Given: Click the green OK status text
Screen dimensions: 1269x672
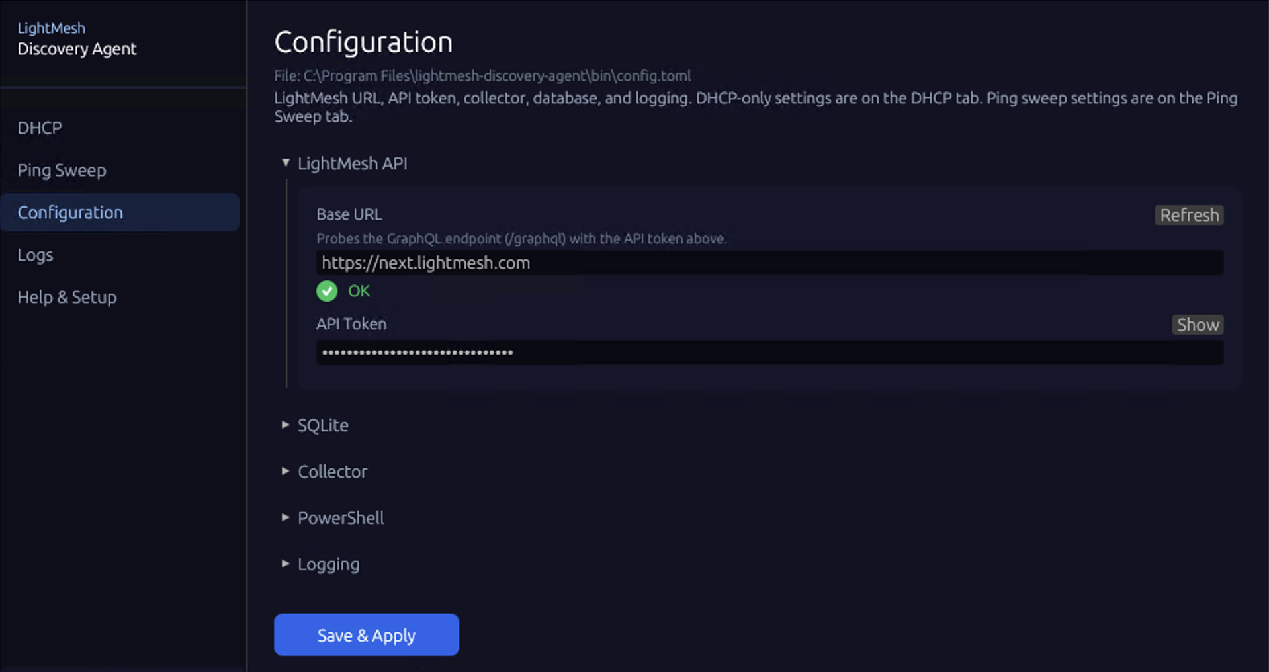Looking at the screenshot, I should [x=359, y=291].
